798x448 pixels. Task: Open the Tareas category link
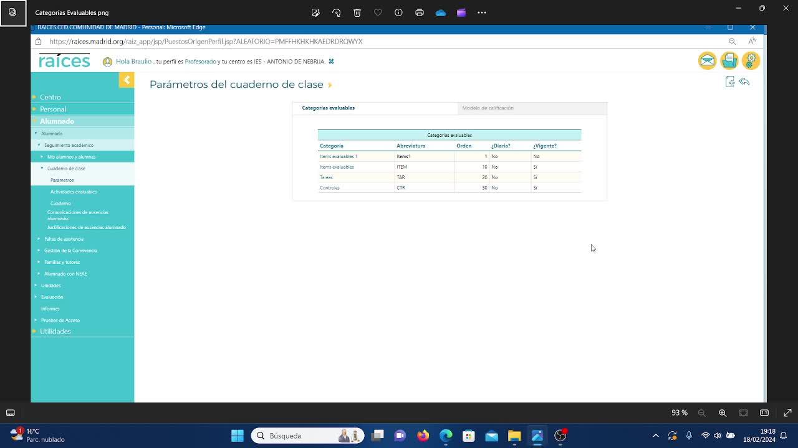click(x=326, y=177)
